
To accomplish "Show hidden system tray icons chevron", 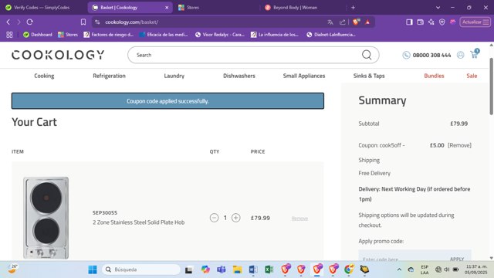I will point(399,270).
